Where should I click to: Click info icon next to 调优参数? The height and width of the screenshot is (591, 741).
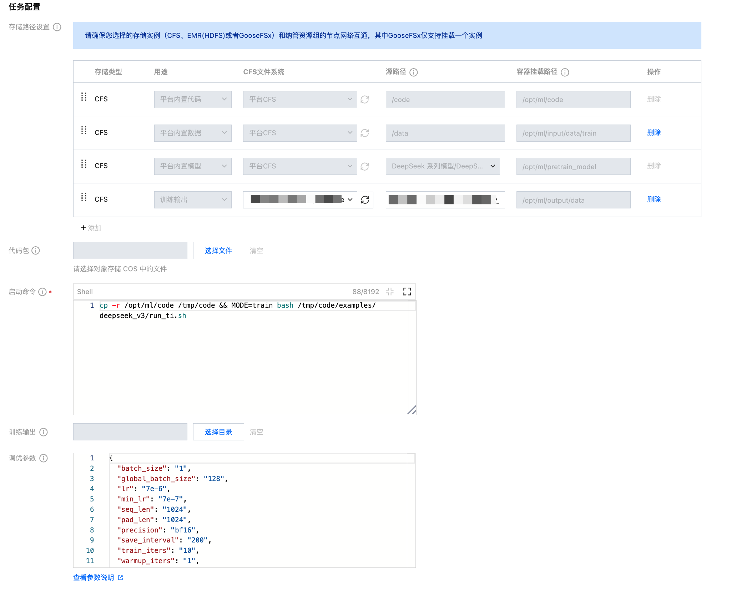click(x=44, y=458)
